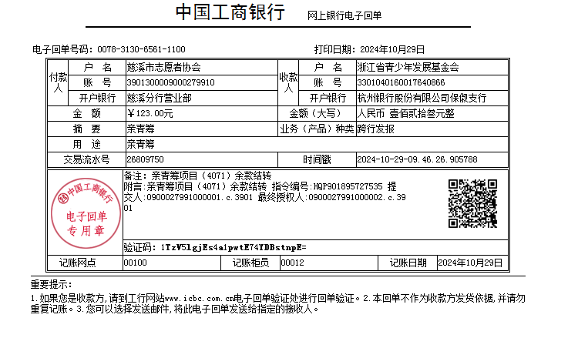Click the 付款人 label cell
The image size is (578, 348).
(59, 82)
